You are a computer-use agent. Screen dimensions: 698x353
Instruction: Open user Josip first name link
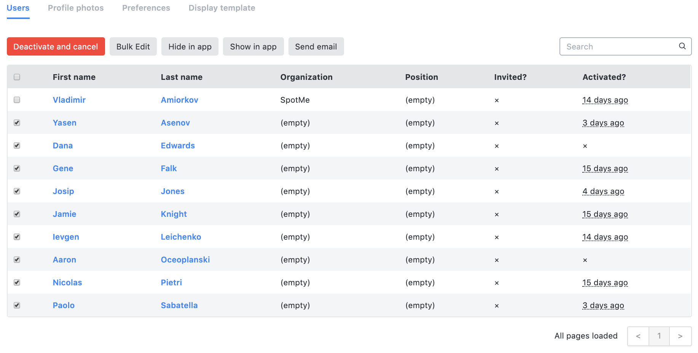(x=64, y=191)
